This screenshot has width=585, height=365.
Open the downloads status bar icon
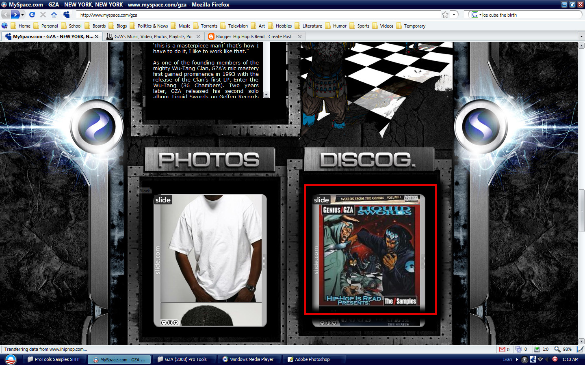tap(537, 349)
